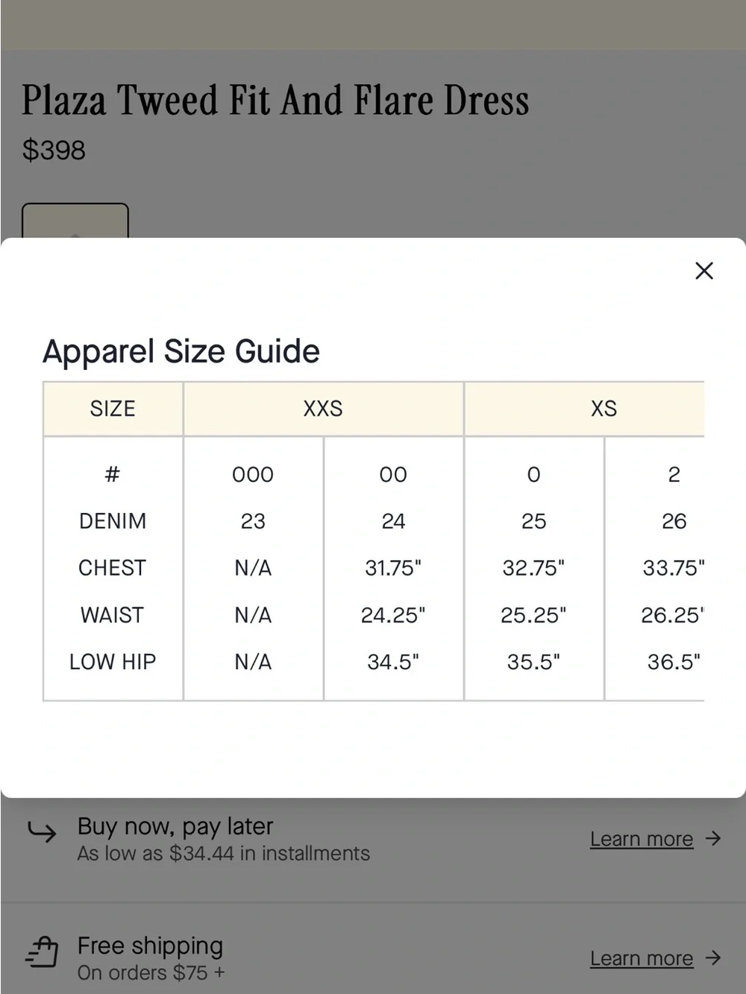The image size is (746, 994).
Task: Click the 31.75" chest measurement cell
Action: [x=393, y=568]
